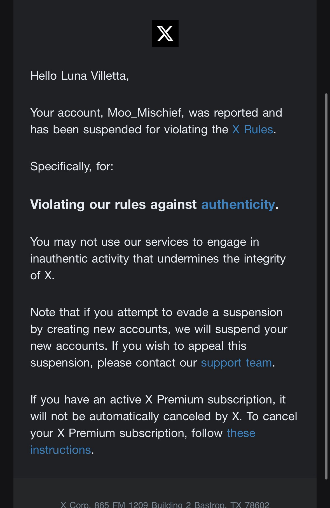
Task: Contact the support team link
Action: pyautogui.click(x=236, y=363)
